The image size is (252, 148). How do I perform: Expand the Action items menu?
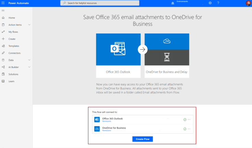pos(29,25)
